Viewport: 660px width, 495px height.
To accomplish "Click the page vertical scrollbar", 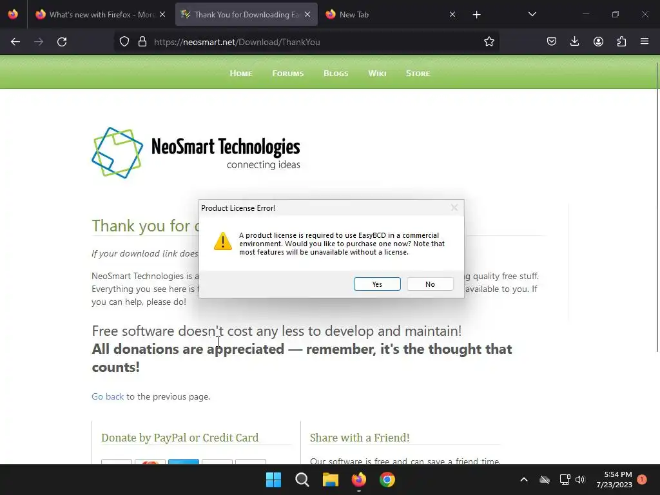I will [x=657, y=206].
